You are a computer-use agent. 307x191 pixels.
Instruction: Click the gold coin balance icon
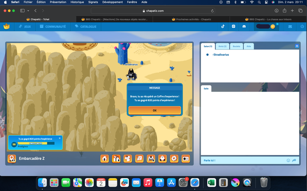tap(272, 26)
